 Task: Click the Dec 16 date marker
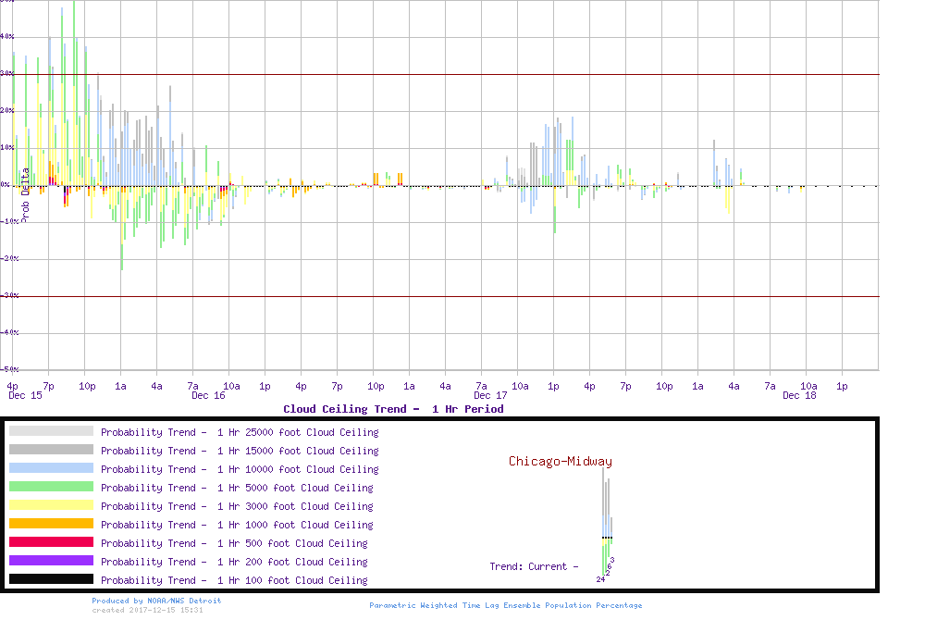click(x=208, y=396)
